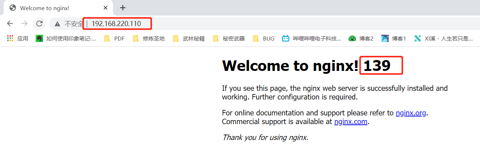
Task: Click the Thank you for using nginx. text
Action: 265,137
